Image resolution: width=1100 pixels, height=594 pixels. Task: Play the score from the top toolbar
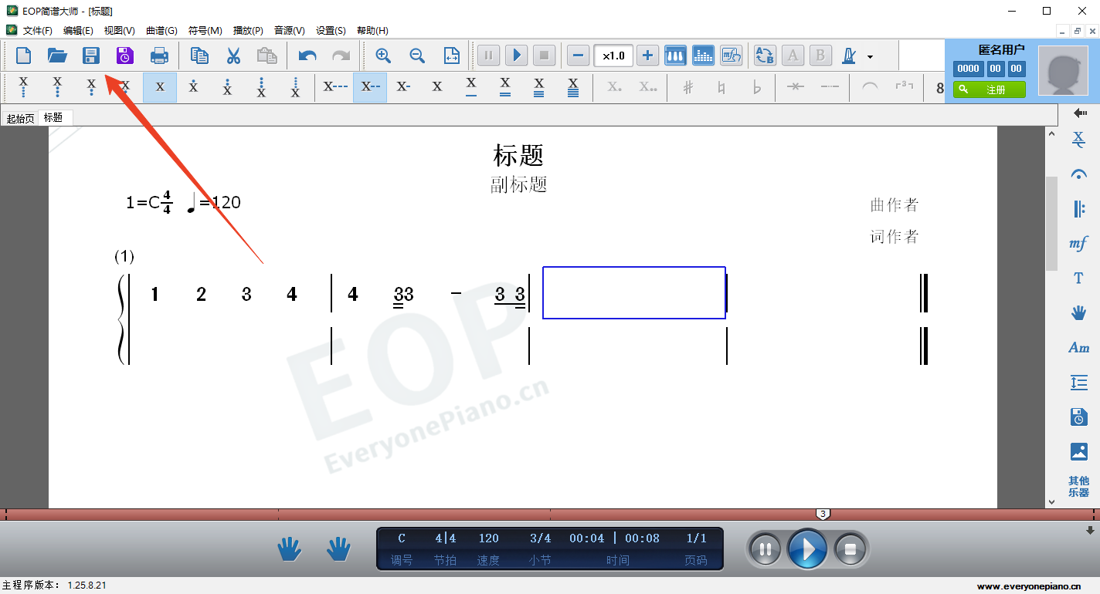click(x=517, y=56)
